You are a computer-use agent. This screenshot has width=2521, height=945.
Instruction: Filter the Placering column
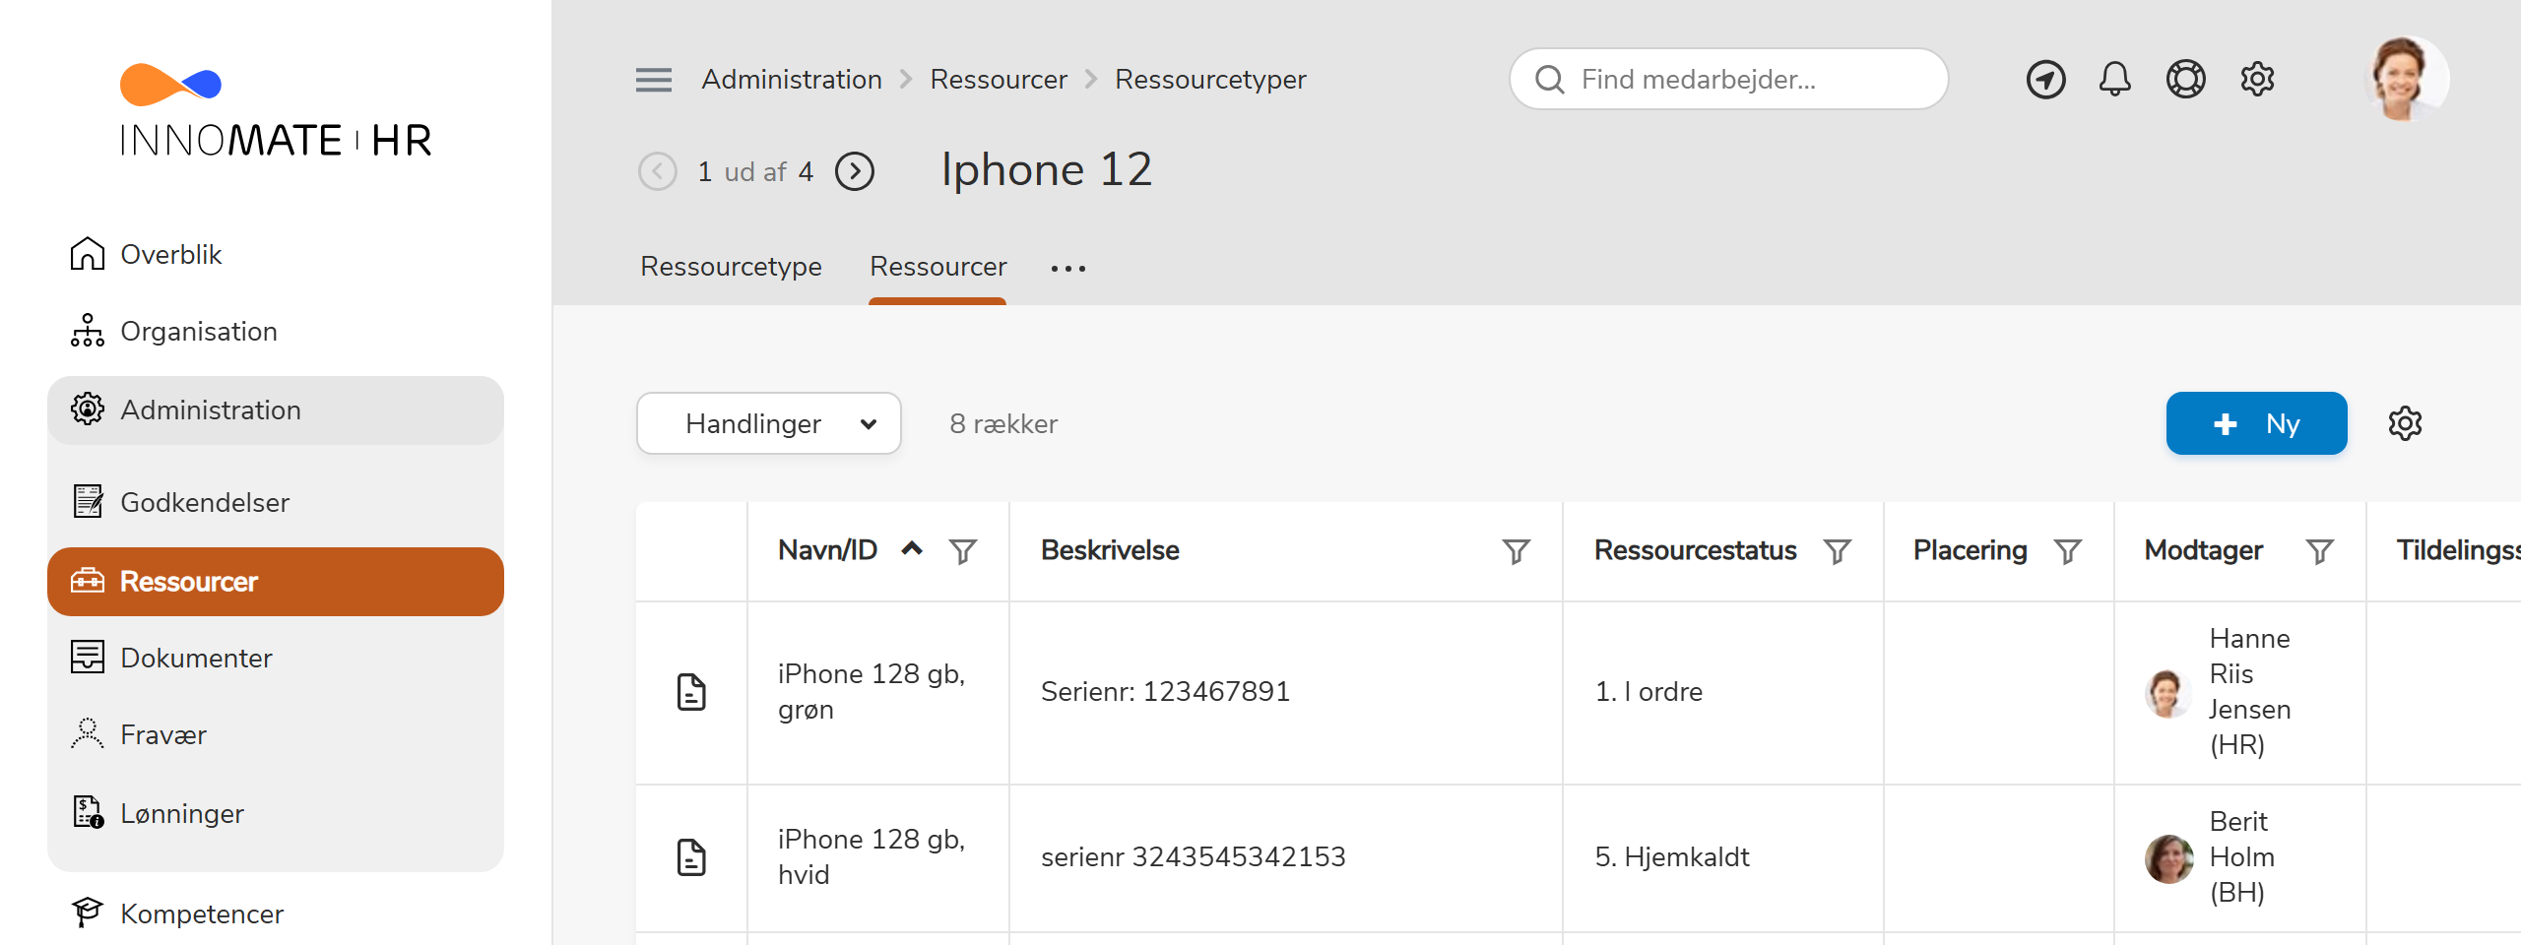[2067, 551]
